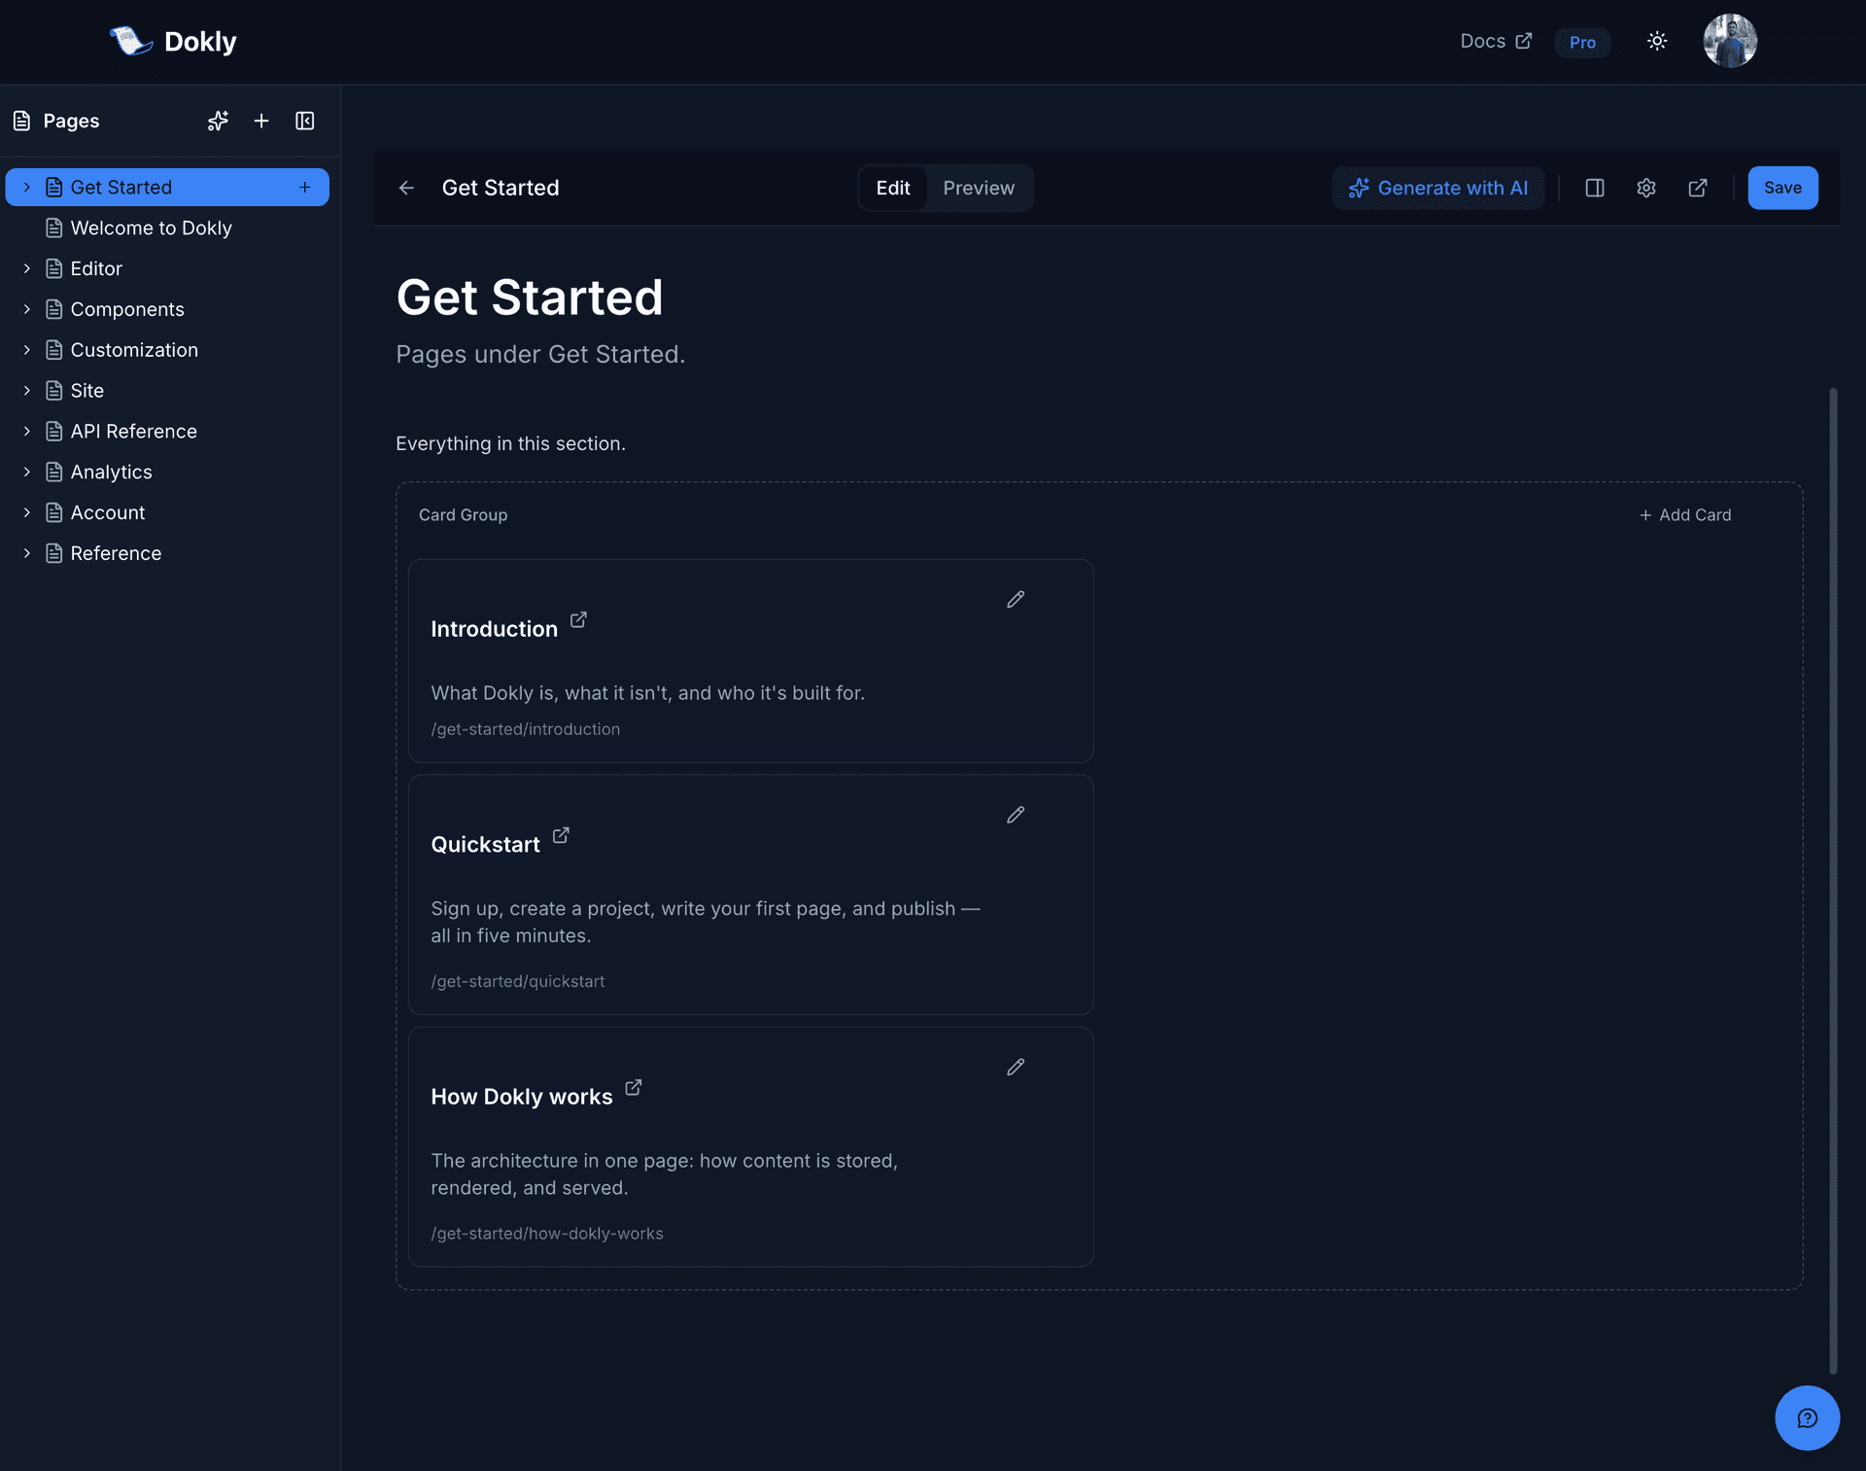Select the Analytics page in the tree
Screen dimensions: 1866x1471
(x=111, y=472)
